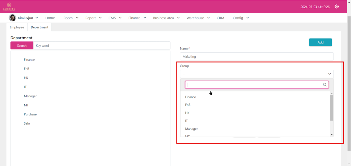
Task: Click the dropdown list scroll down arrow
Action: tap(331, 135)
